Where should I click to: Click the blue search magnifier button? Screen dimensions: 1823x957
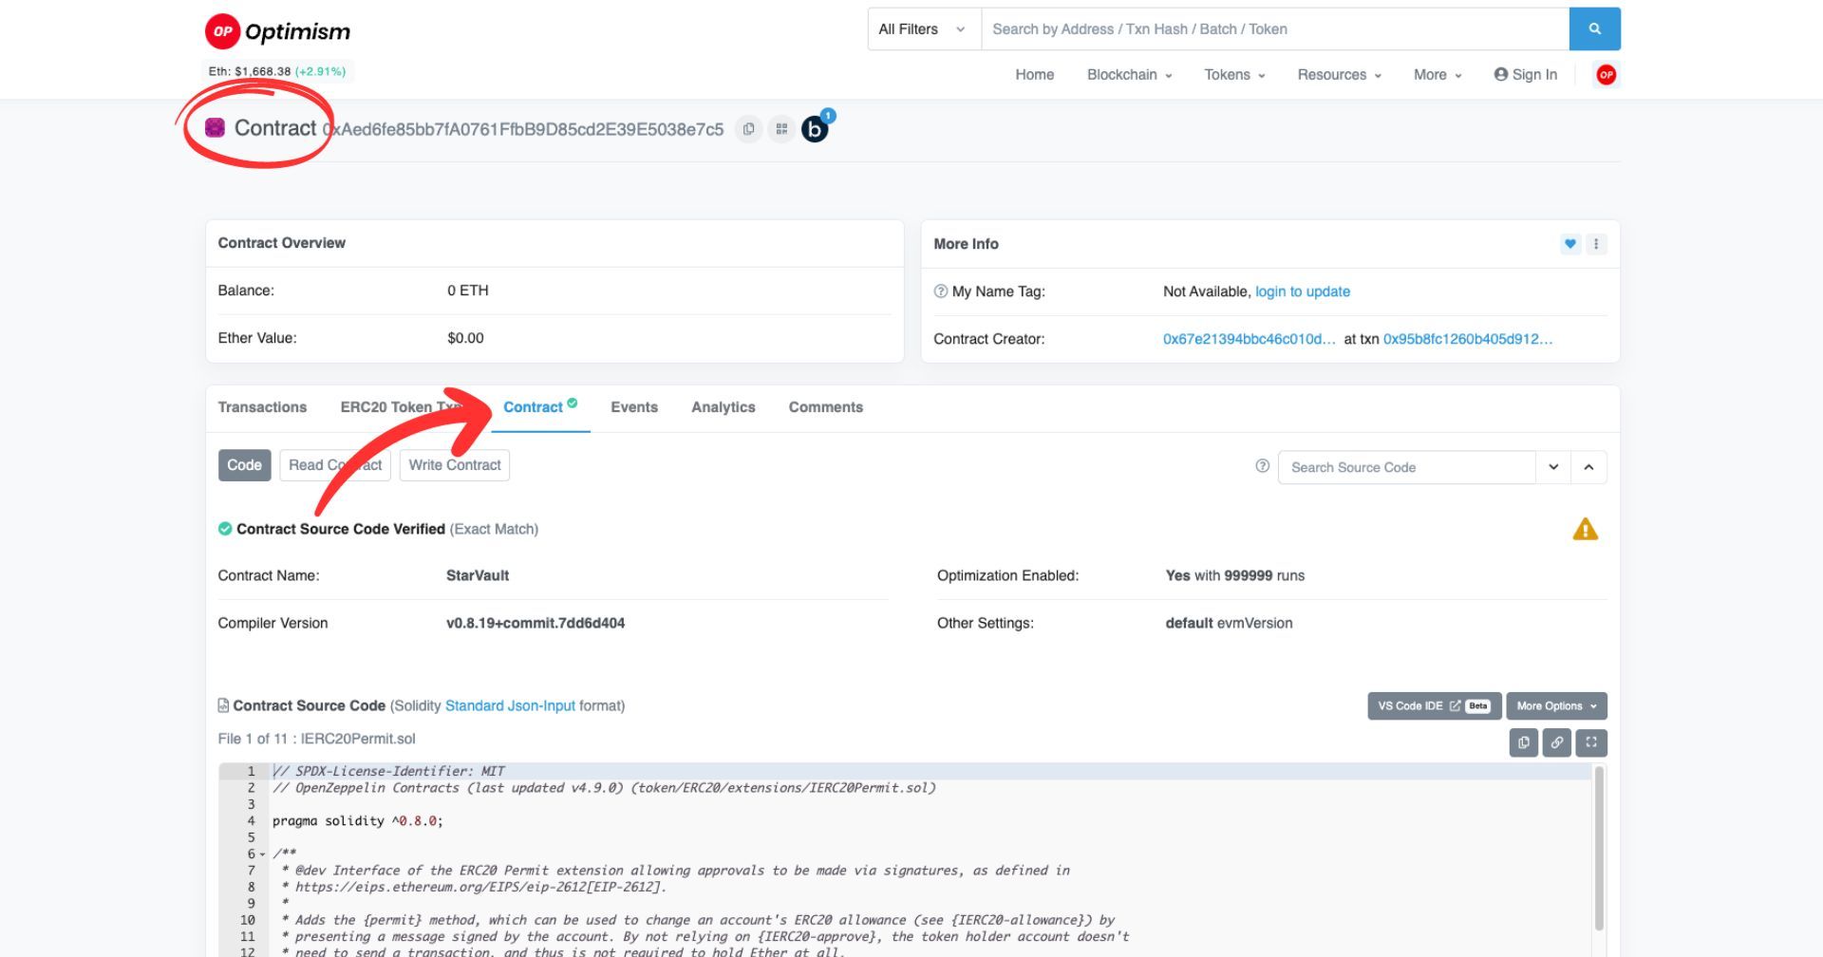[1594, 29]
